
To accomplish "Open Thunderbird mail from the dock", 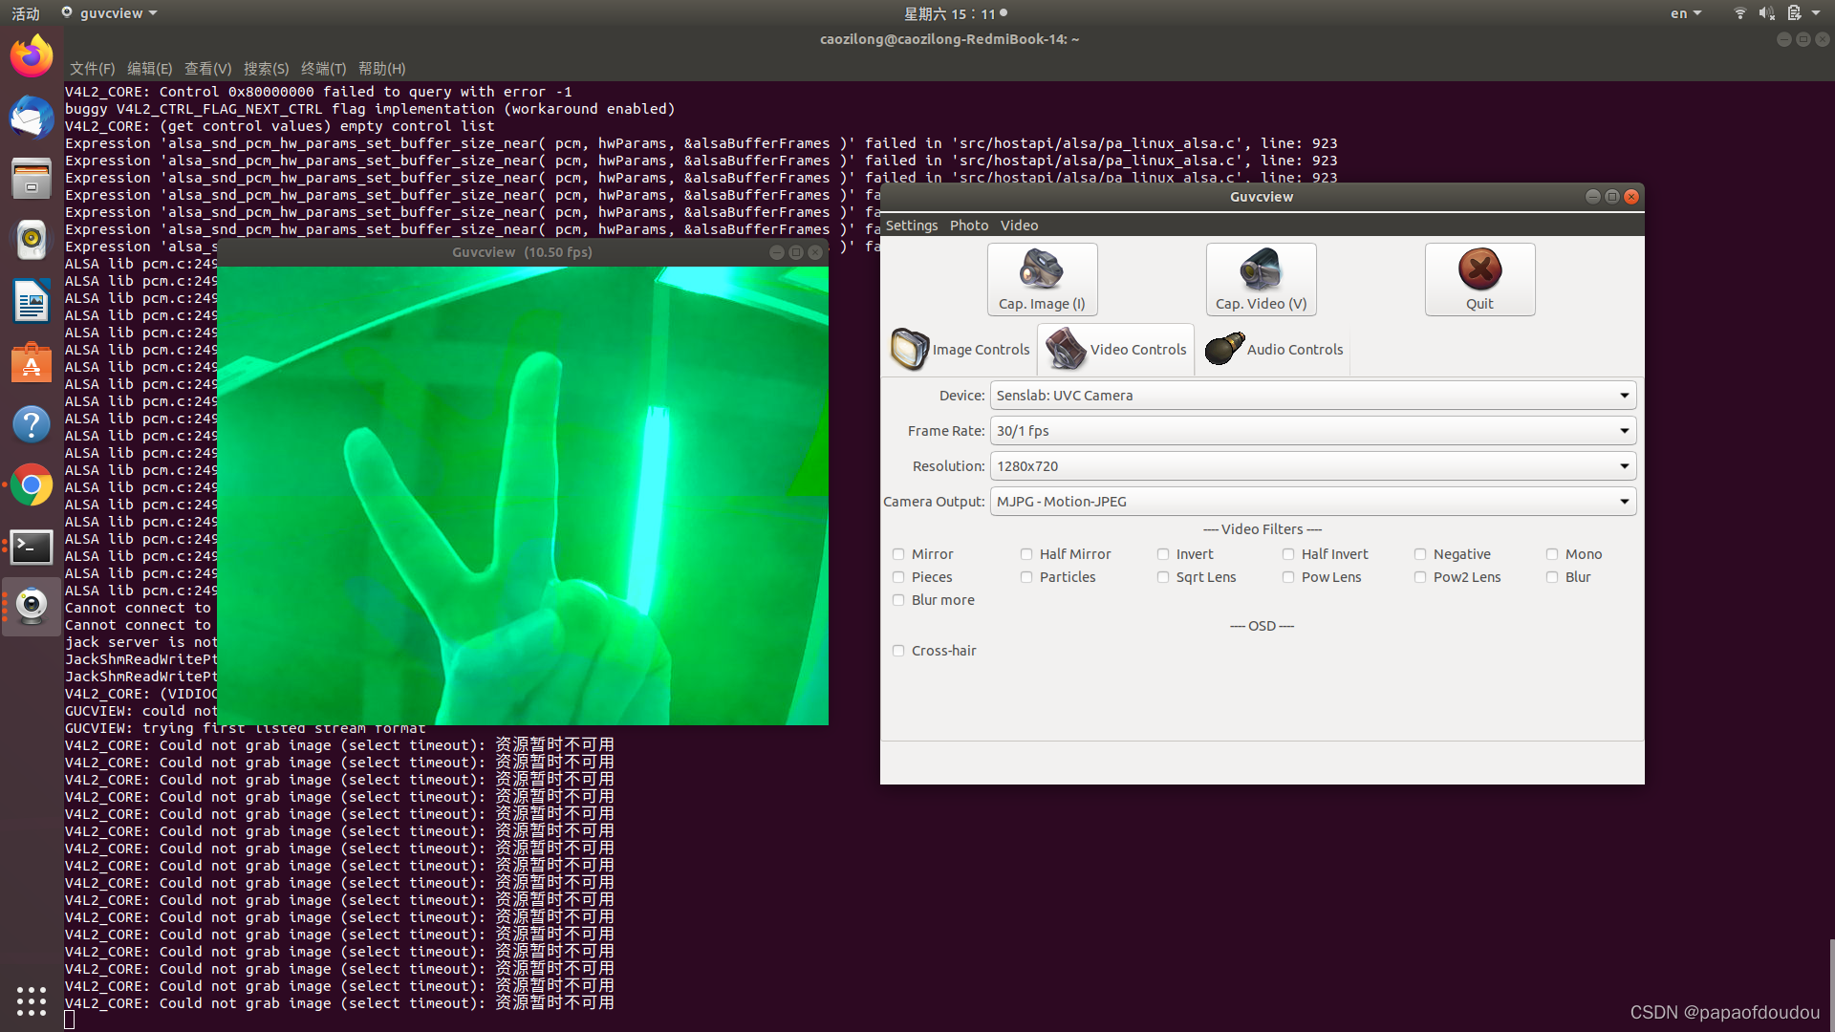I will [32, 118].
